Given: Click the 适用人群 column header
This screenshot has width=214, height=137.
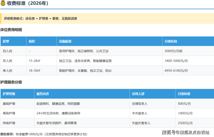Looking at the screenshot, I should click(138, 94).
